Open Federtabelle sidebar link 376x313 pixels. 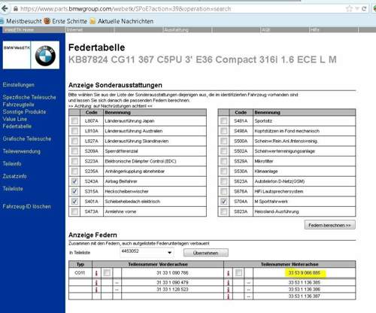(x=17, y=126)
